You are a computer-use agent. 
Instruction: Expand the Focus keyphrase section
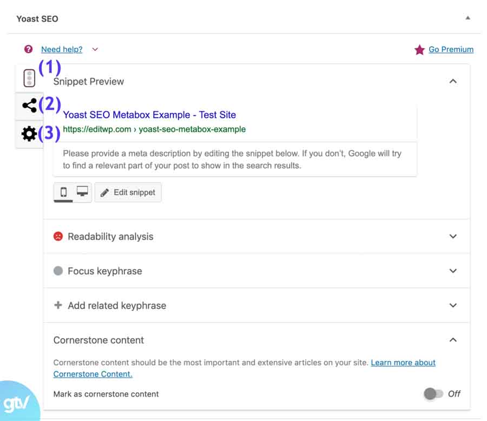coord(453,271)
